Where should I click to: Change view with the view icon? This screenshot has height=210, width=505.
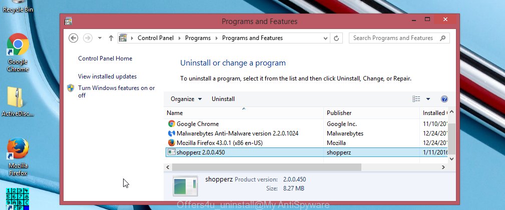point(416,99)
